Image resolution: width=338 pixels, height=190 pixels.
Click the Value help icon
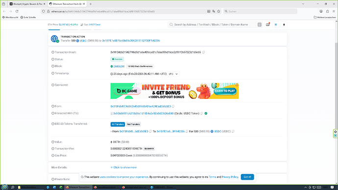point(53,142)
